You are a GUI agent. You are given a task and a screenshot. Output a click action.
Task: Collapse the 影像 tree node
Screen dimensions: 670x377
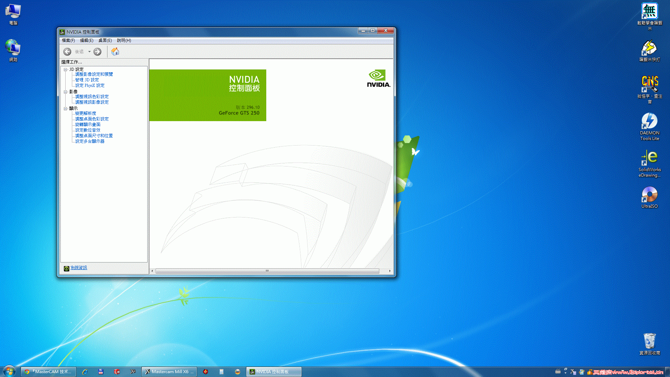(x=65, y=92)
